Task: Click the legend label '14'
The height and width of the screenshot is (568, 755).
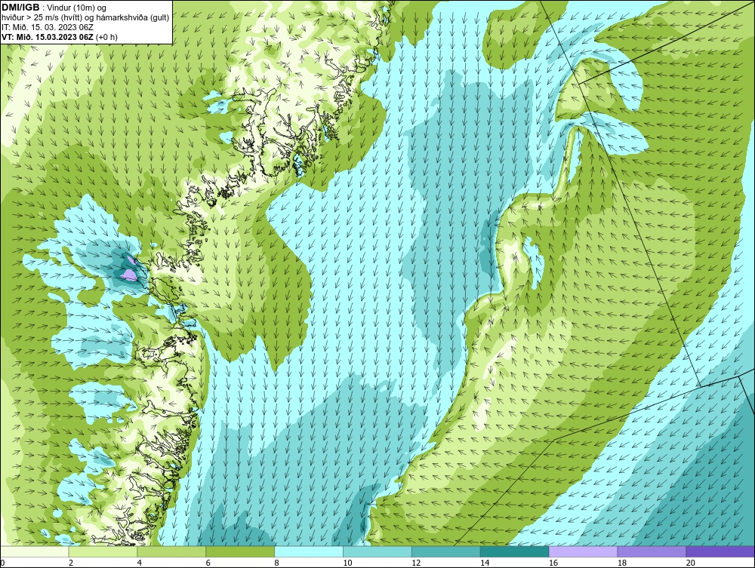Action: (x=485, y=563)
